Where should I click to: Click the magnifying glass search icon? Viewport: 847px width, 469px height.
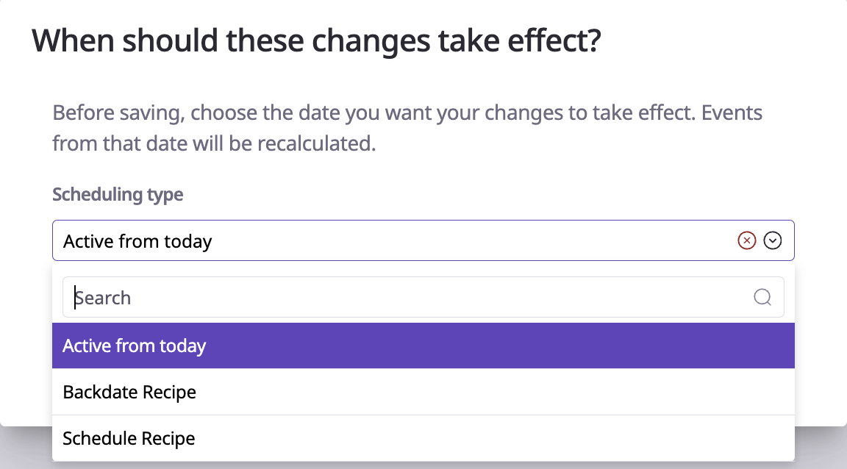click(x=762, y=297)
